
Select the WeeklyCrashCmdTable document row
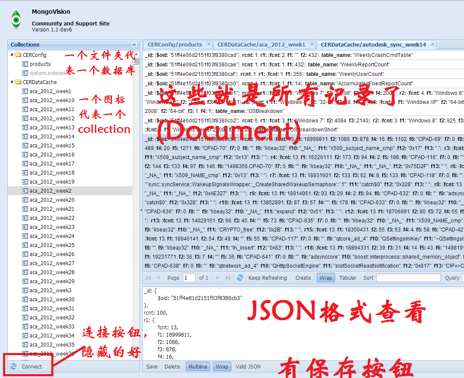click(x=303, y=55)
